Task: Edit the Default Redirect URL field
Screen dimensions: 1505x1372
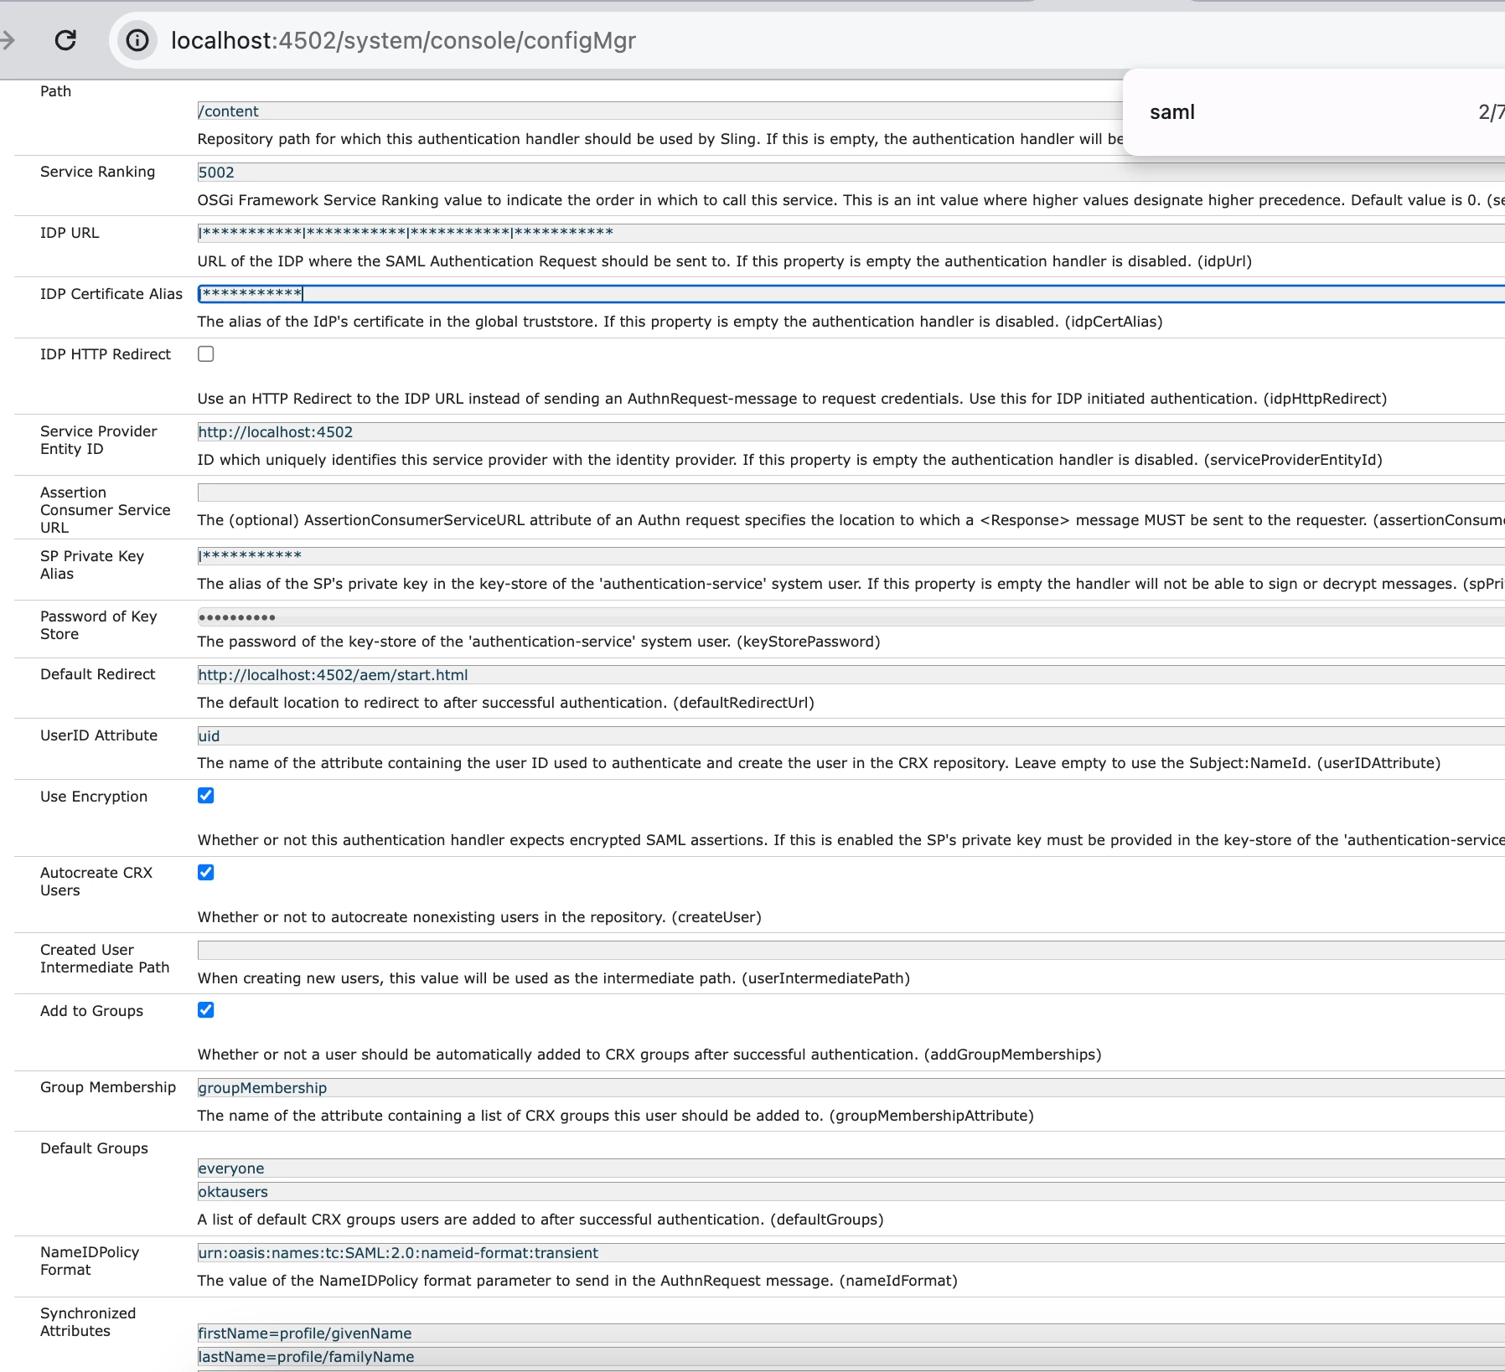Action: 851,675
